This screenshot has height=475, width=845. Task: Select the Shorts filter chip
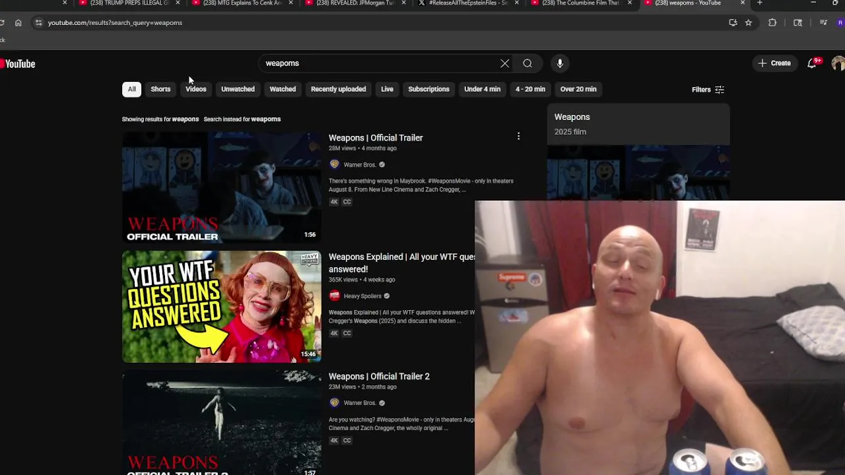tap(160, 89)
